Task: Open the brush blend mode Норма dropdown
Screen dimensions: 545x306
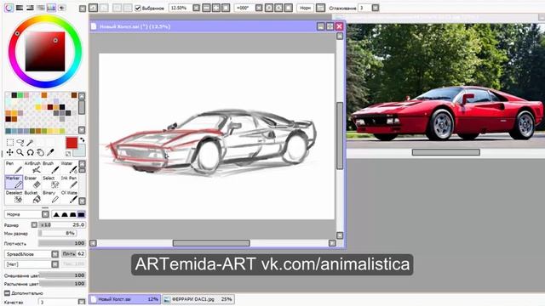Action: click(45, 214)
